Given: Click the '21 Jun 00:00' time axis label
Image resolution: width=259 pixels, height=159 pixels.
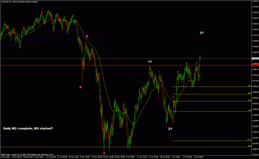Looking at the screenshot, I should [154, 157].
